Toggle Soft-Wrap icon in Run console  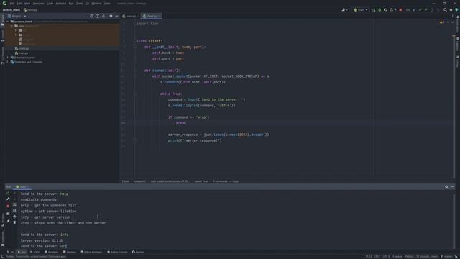14,204
